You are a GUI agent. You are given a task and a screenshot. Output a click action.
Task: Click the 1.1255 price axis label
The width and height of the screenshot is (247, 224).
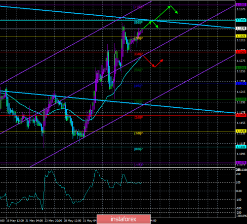(x=241, y=71)
